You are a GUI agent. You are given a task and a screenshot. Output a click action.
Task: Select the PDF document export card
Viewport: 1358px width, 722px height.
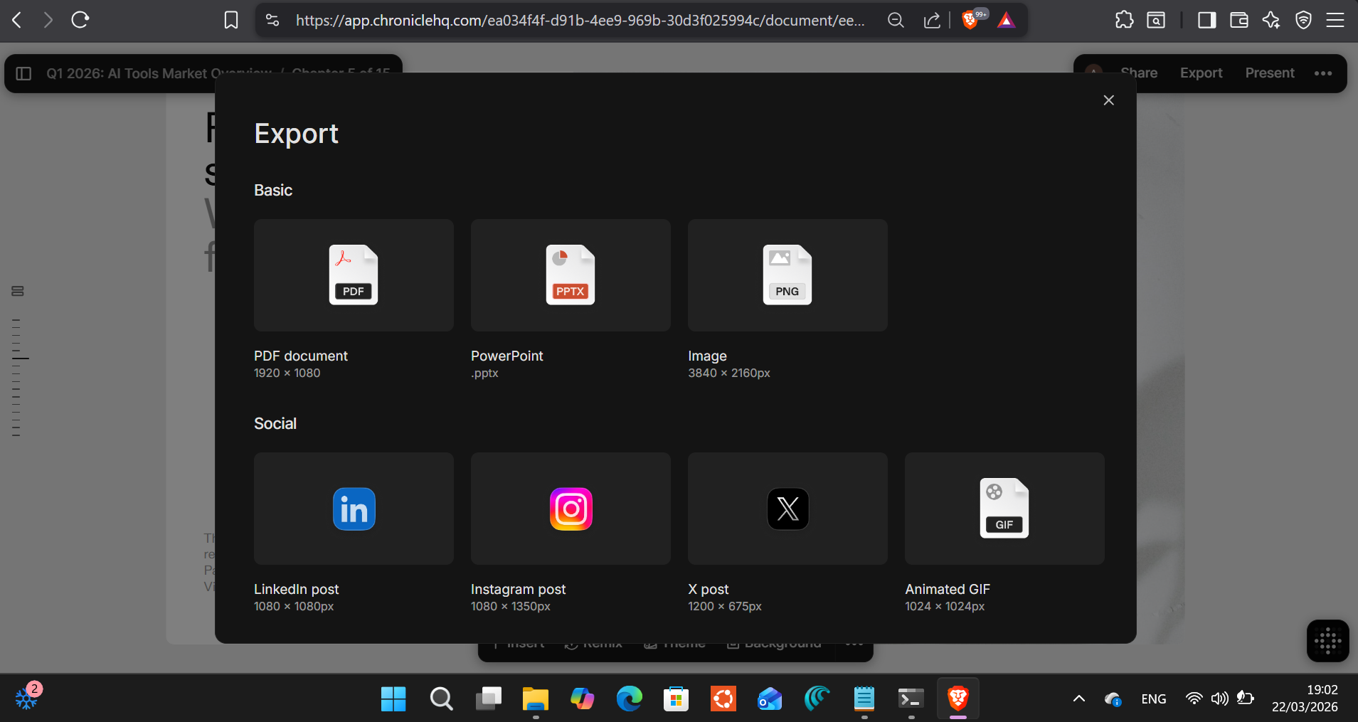click(x=354, y=275)
